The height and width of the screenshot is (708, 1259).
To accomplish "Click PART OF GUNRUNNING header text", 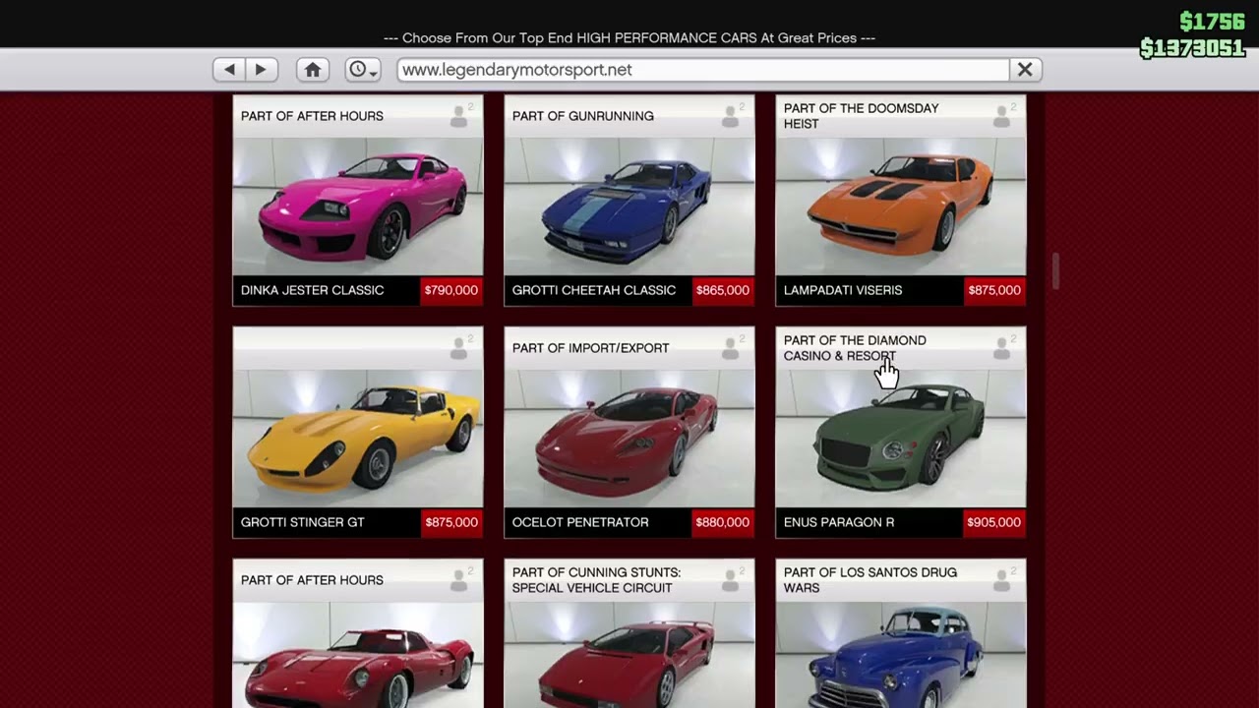I will pyautogui.click(x=583, y=116).
